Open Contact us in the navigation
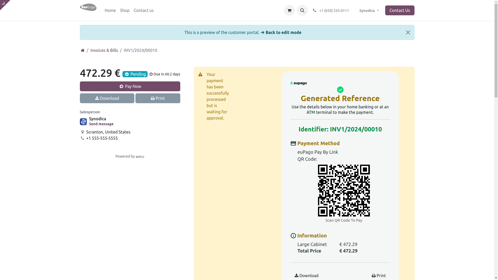The height and width of the screenshot is (280, 498). pos(143,10)
